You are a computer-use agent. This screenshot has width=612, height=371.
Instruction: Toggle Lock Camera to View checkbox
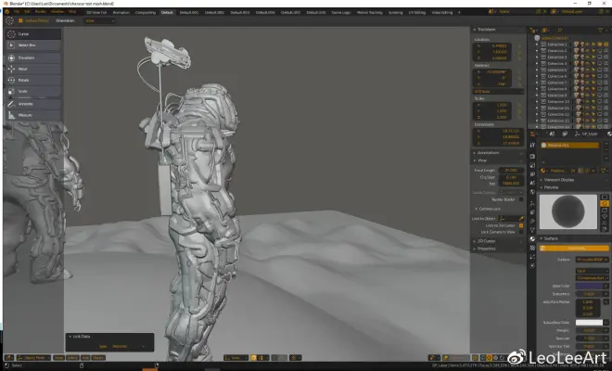pos(521,232)
